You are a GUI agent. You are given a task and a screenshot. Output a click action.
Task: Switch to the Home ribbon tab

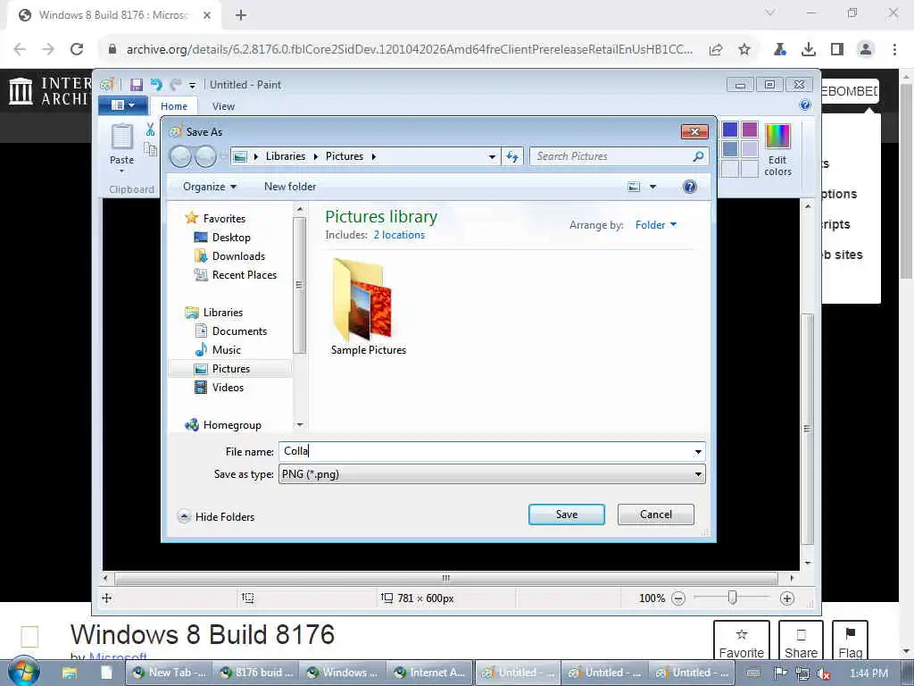point(174,106)
